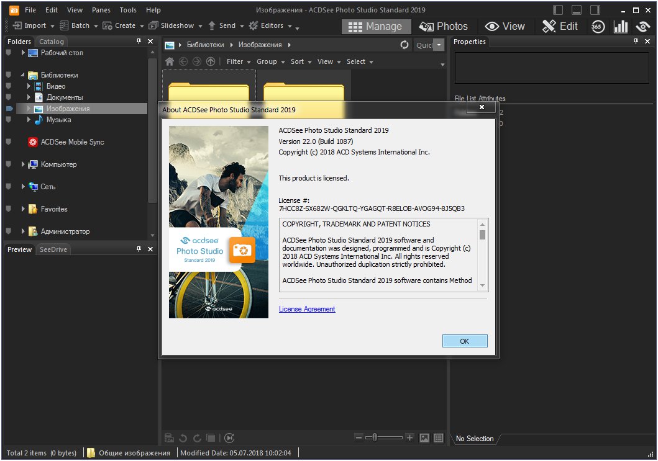Refresh the current folder view
The height and width of the screenshot is (461, 658).
click(404, 45)
